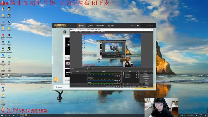Open 设置 from OBS controls
The height and width of the screenshot is (117, 208).
(x=146, y=80)
